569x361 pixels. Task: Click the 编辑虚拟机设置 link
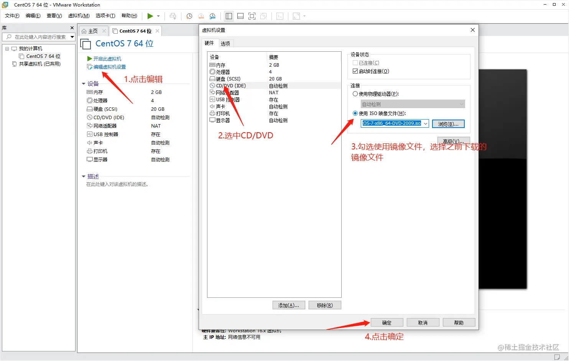(x=110, y=67)
